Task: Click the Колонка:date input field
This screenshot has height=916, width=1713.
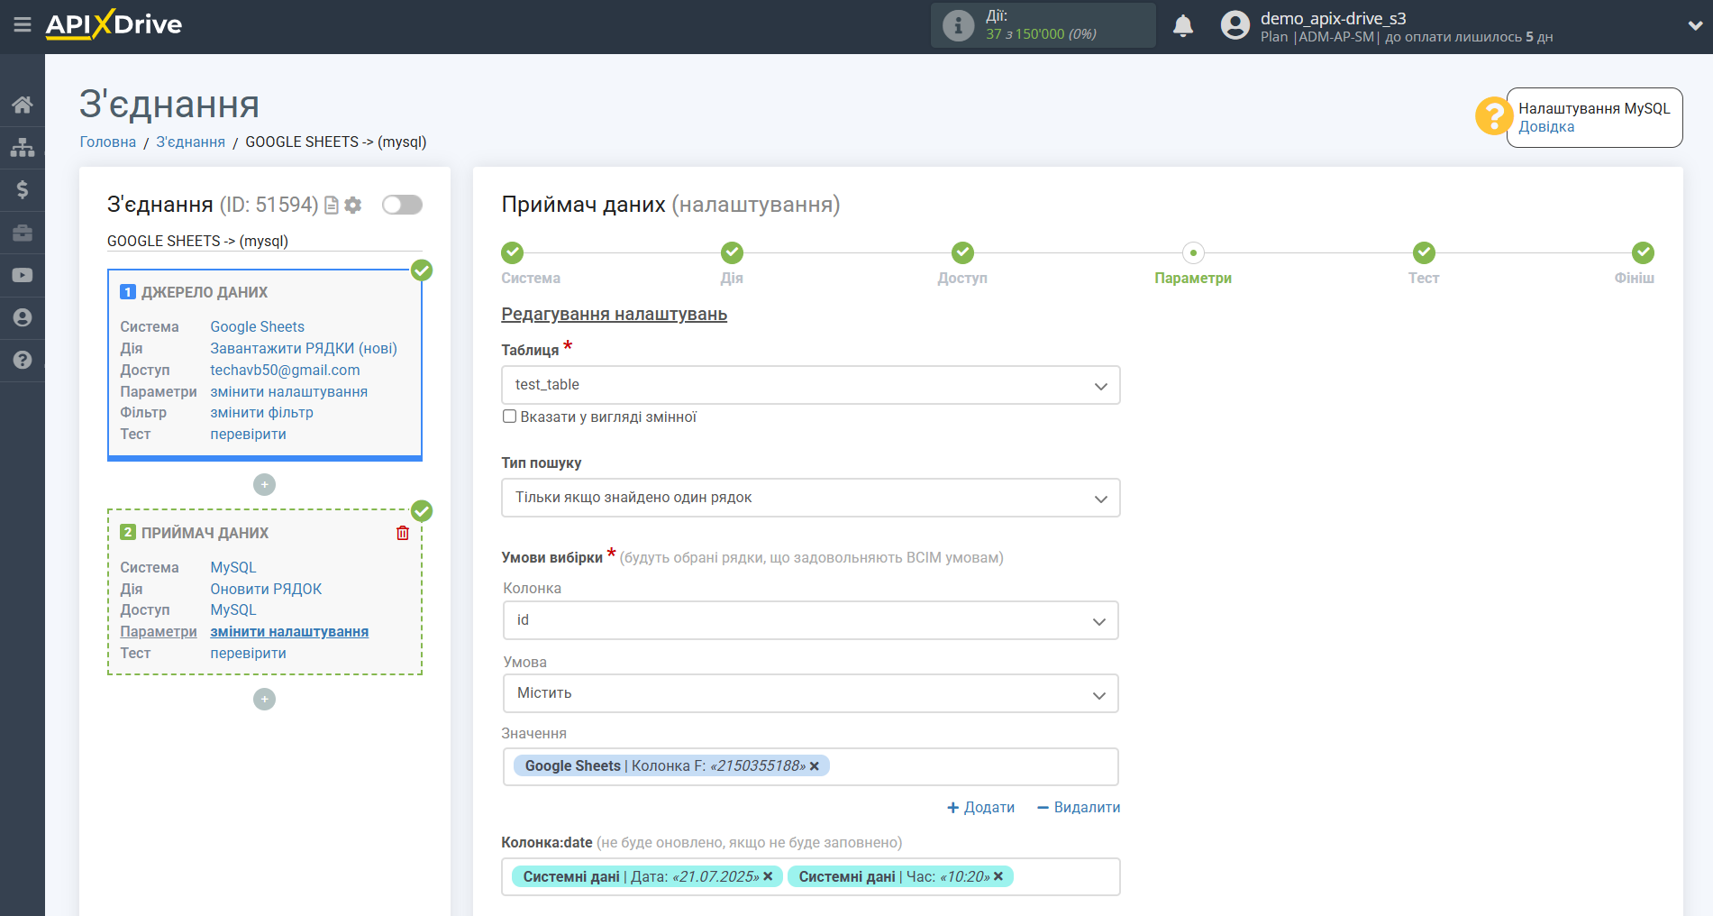Action: (x=810, y=876)
